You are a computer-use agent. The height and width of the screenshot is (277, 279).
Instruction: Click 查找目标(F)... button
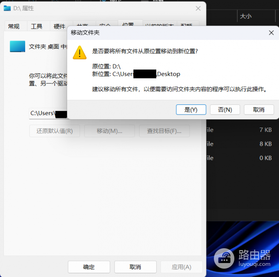[x=164, y=131]
